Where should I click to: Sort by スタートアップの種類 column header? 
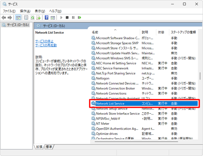coord(183,32)
